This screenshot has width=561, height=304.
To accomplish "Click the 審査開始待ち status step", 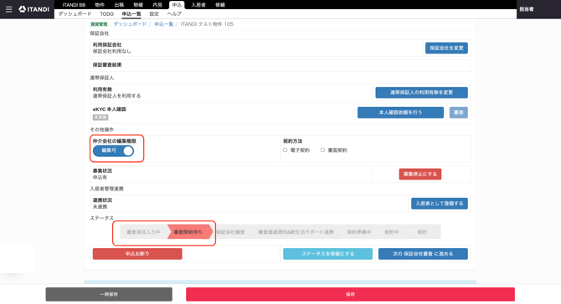I will click(x=189, y=232).
